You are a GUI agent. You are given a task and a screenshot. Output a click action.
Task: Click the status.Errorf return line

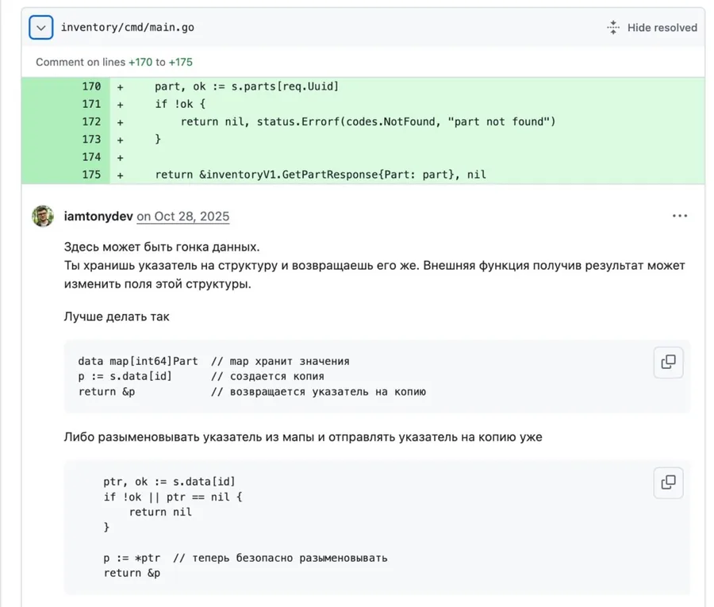click(x=368, y=122)
